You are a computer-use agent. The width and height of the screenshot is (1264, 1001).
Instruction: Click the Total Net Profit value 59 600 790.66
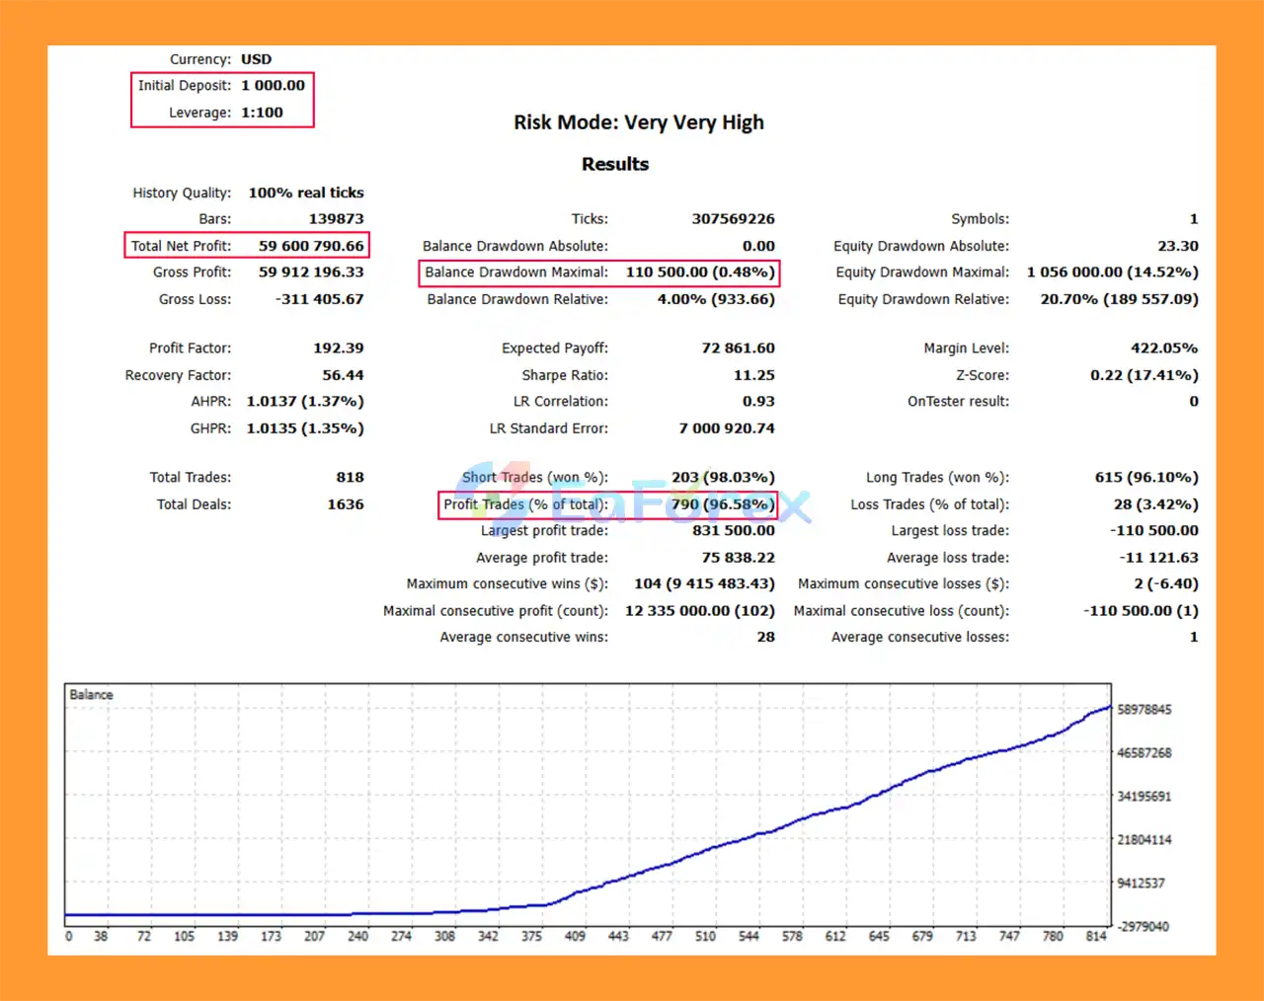(x=311, y=246)
